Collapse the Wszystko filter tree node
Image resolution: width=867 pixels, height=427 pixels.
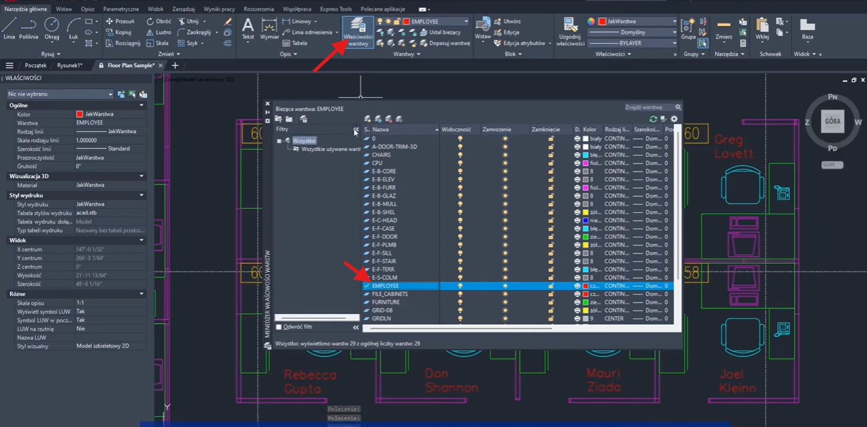(279, 141)
